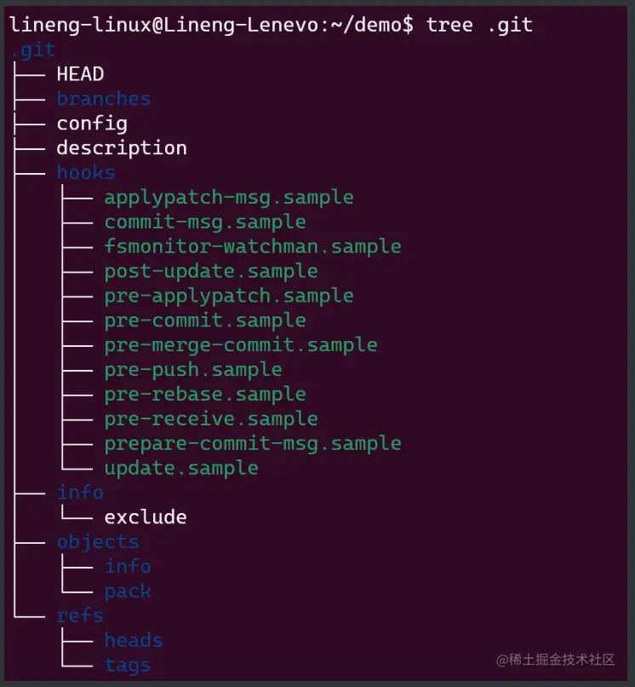
Task: Click the 'tree .git' command text
Action: click(479, 25)
